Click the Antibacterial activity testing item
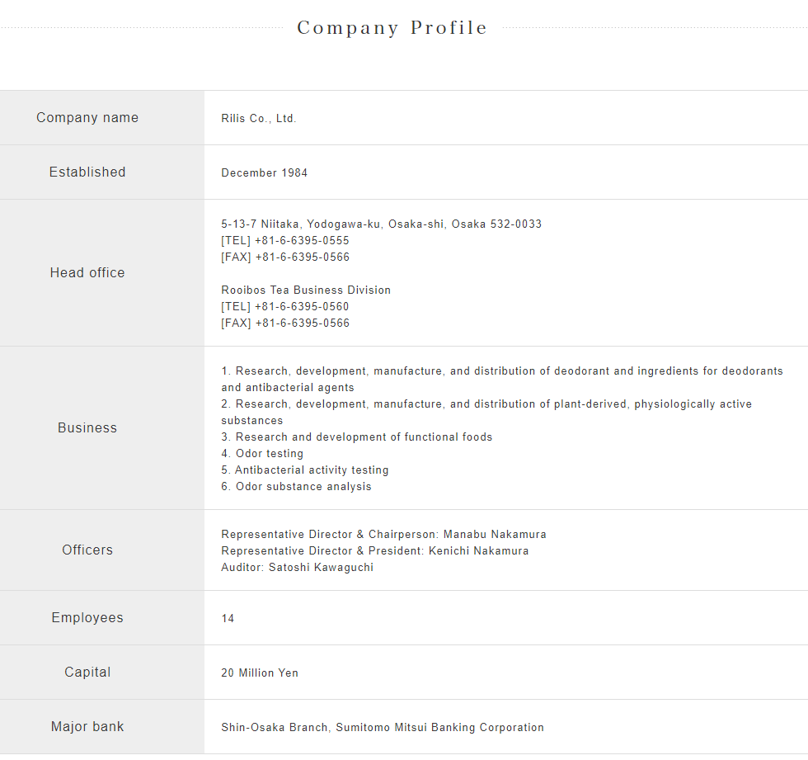The image size is (808, 760). tap(304, 470)
